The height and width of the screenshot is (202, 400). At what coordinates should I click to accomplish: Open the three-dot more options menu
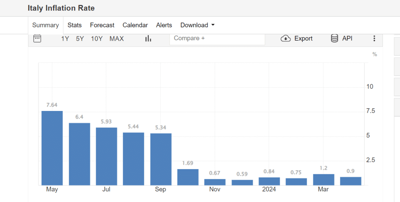coord(374,38)
